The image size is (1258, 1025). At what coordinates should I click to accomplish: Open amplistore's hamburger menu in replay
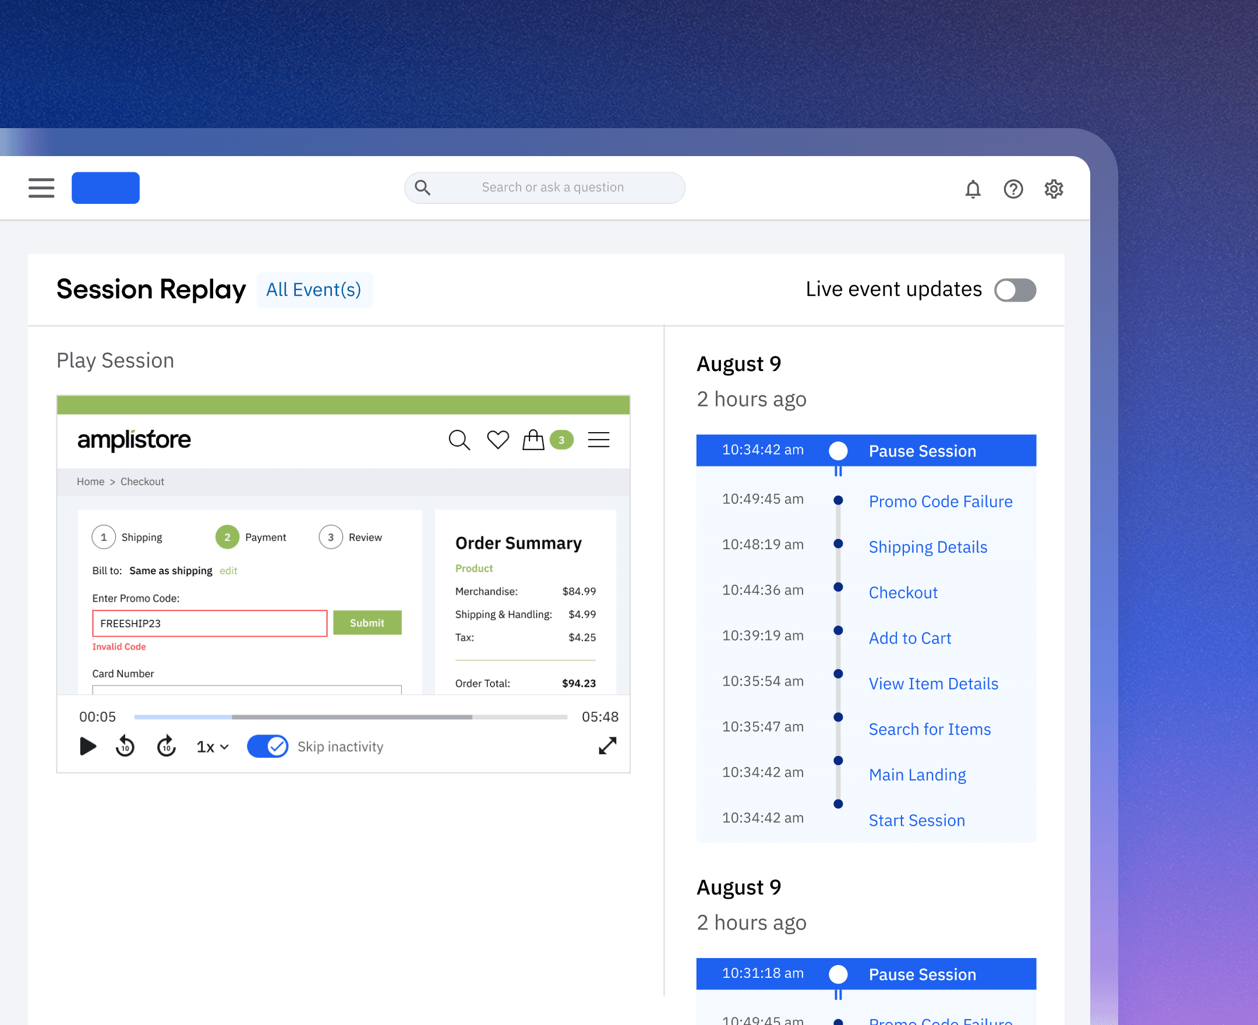tap(598, 440)
